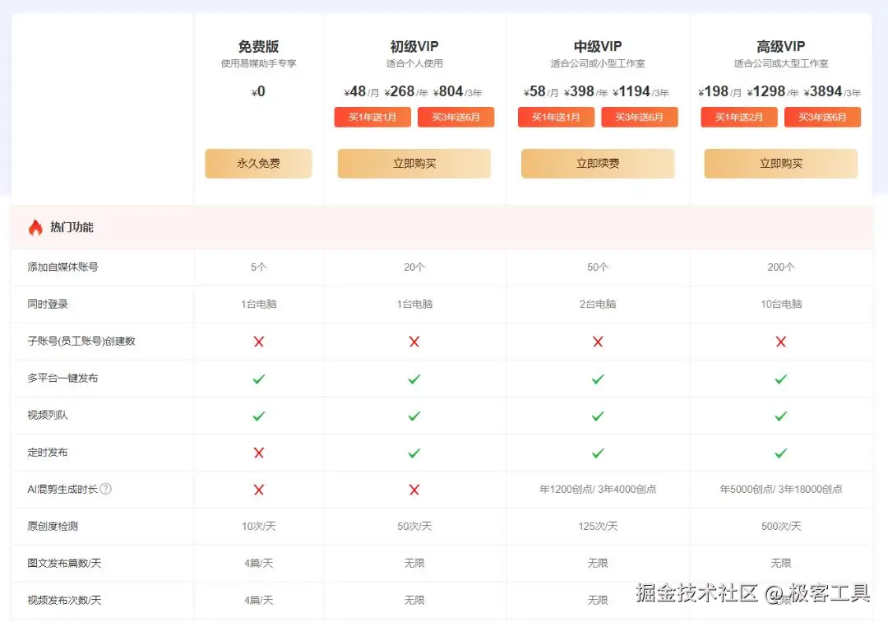Click the green checkmark for 高级VIP 视频列队
The height and width of the screenshot is (622, 888).
[780, 415]
